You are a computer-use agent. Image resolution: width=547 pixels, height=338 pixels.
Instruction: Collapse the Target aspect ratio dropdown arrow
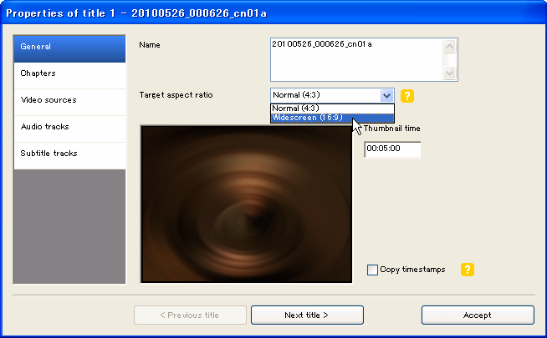click(x=386, y=95)
